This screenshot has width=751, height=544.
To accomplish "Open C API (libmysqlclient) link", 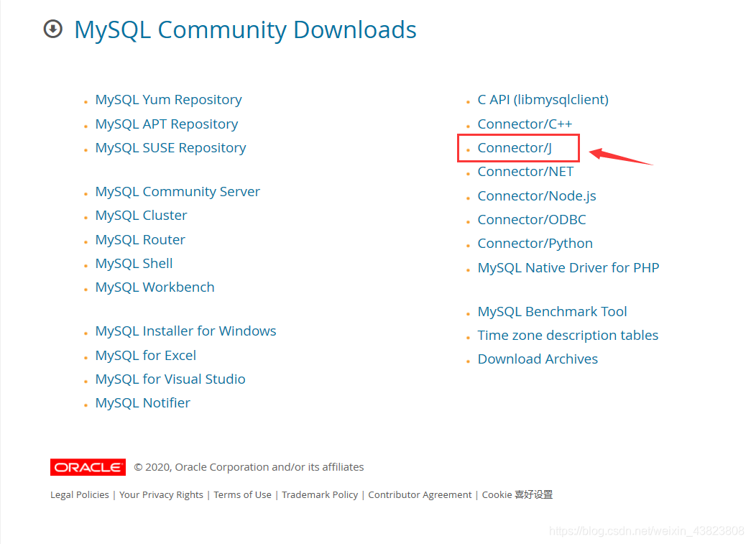I will tap(543, 100).
